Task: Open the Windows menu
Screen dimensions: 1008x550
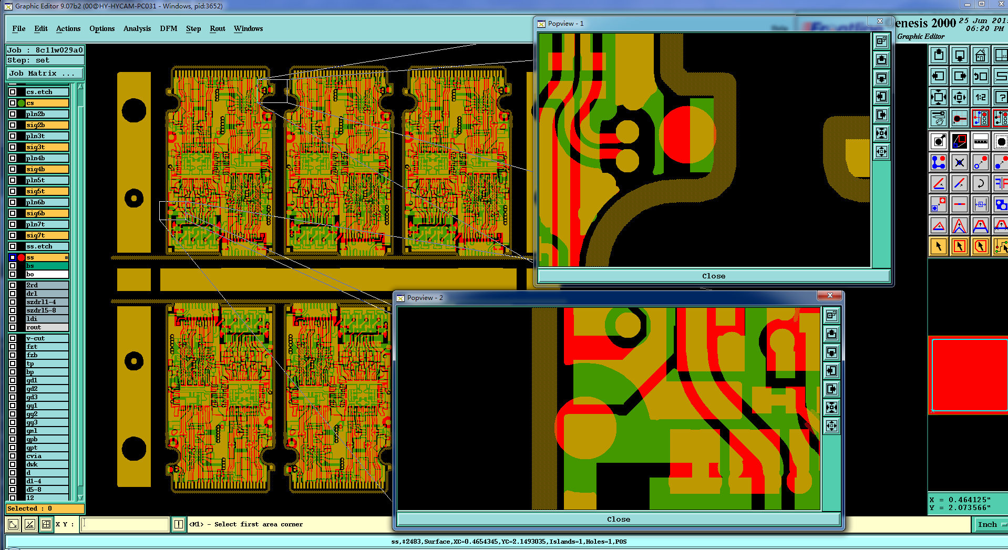Action: (x=249, y=28)
